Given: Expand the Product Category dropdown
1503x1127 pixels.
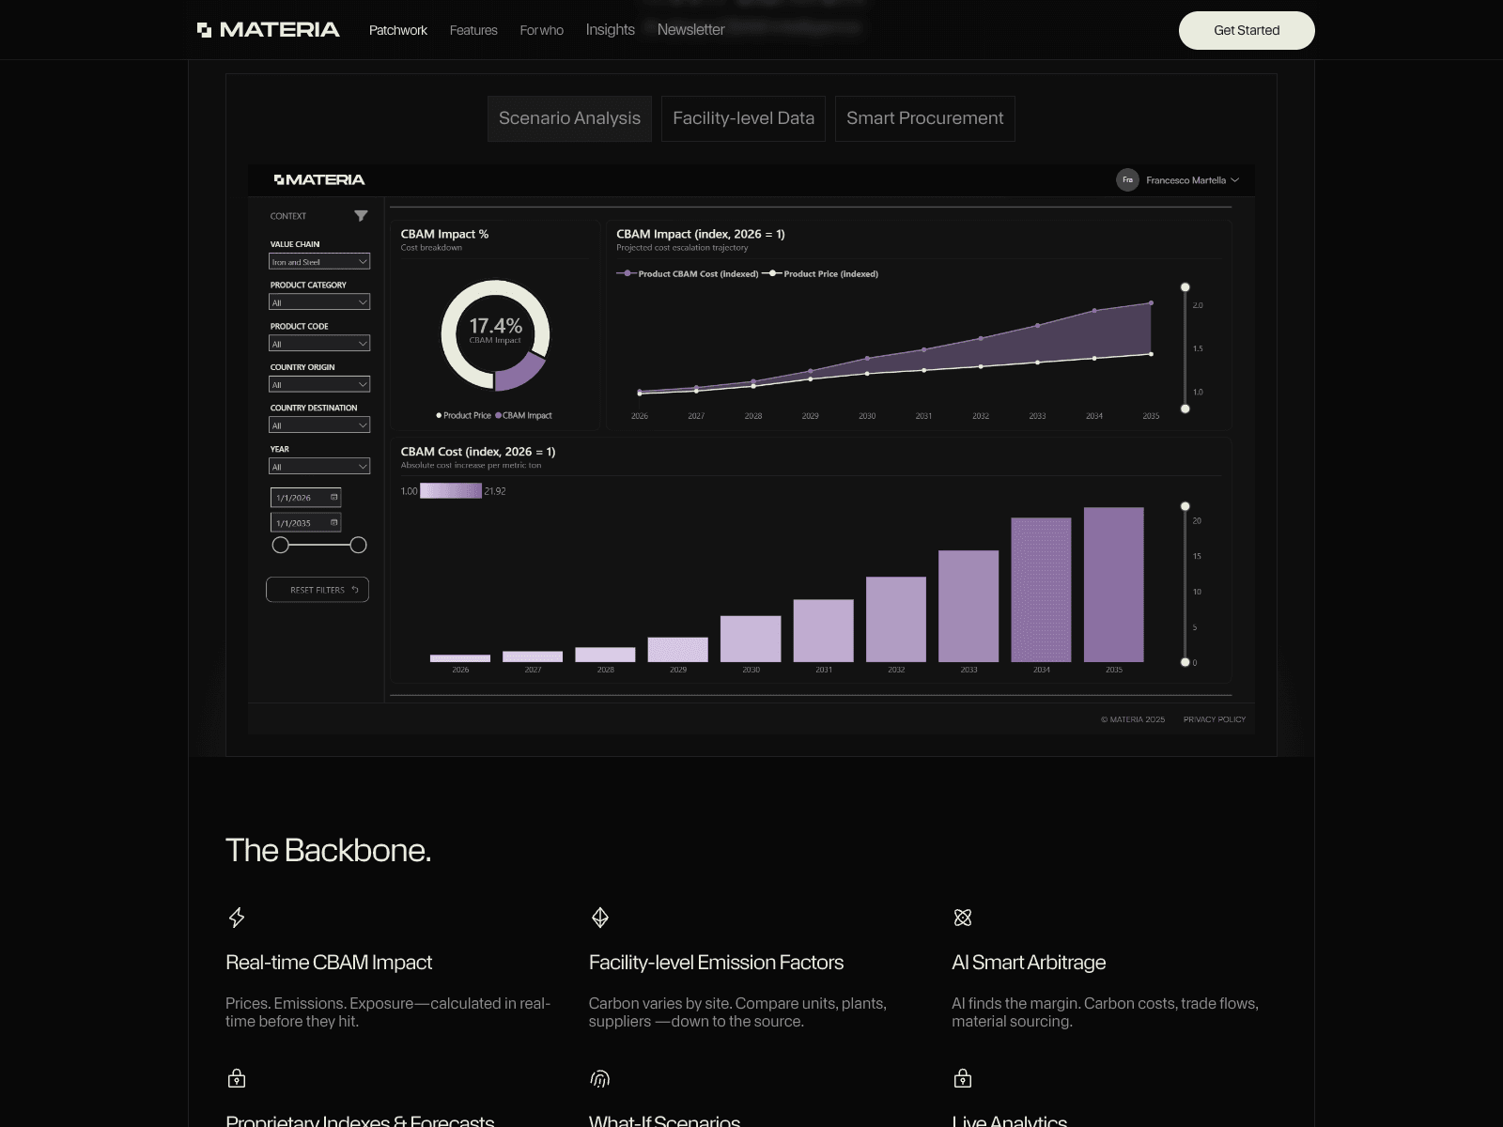Looking at the screenshot, I should [319, 302].
